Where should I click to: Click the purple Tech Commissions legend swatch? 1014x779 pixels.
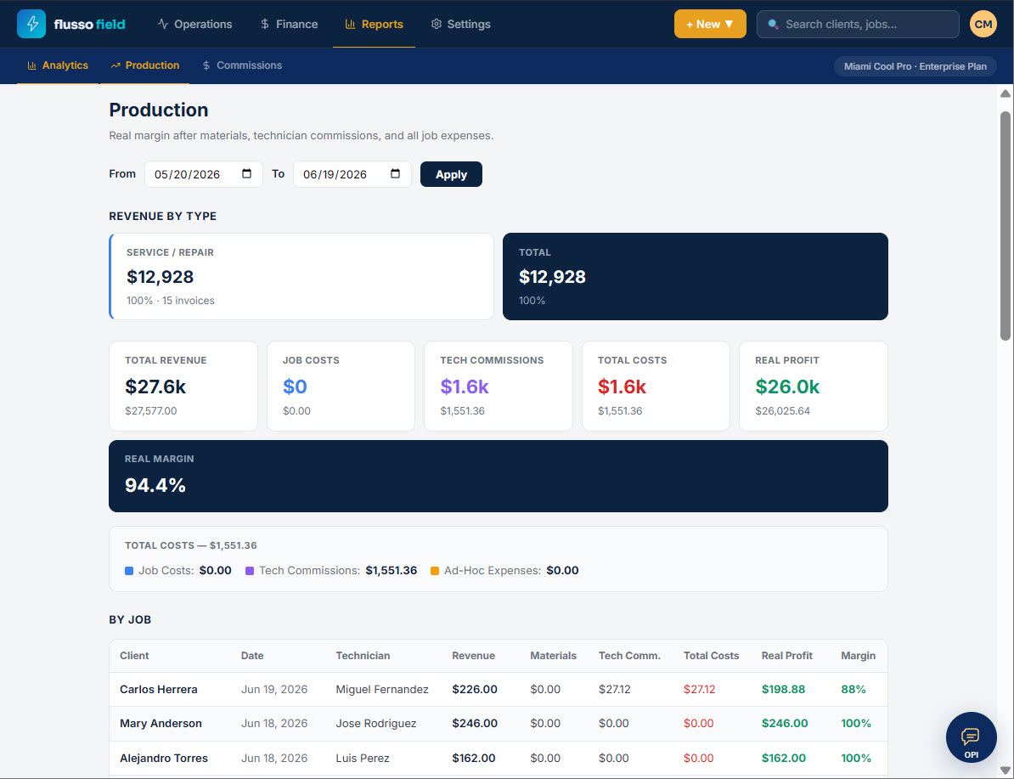click(x=250, y=571)
